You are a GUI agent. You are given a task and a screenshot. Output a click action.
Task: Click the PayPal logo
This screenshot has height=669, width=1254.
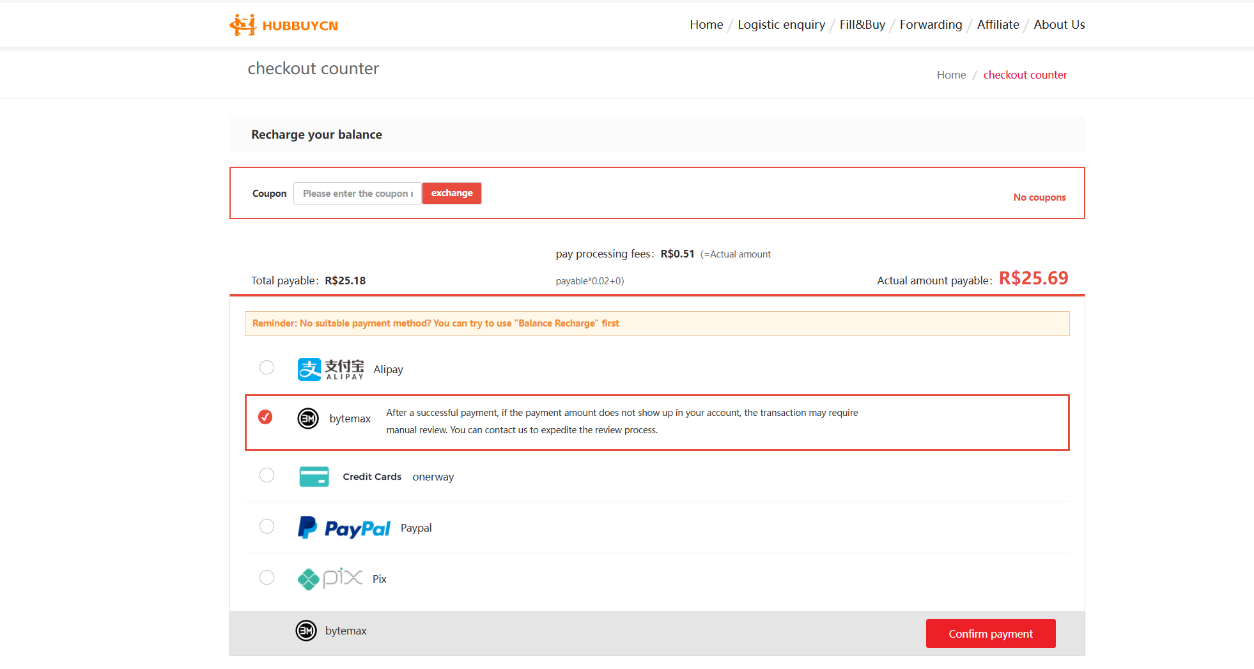click(x=344, y=528)
